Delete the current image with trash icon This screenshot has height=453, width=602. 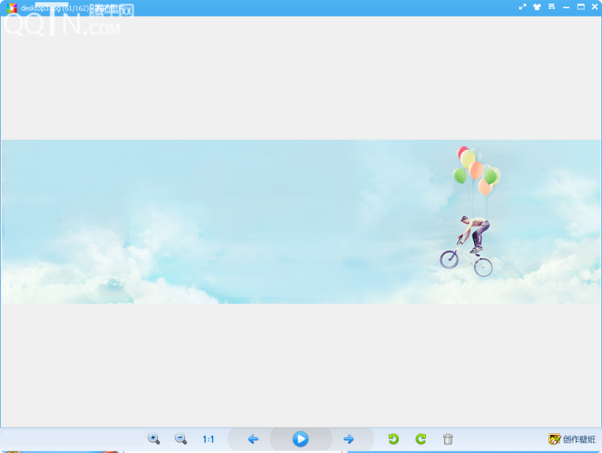(x=448, y=439)
